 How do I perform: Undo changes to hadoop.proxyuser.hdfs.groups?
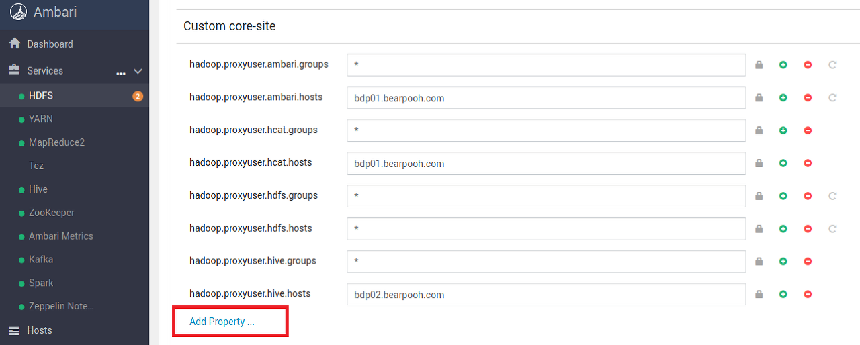(x=833, y=196)
